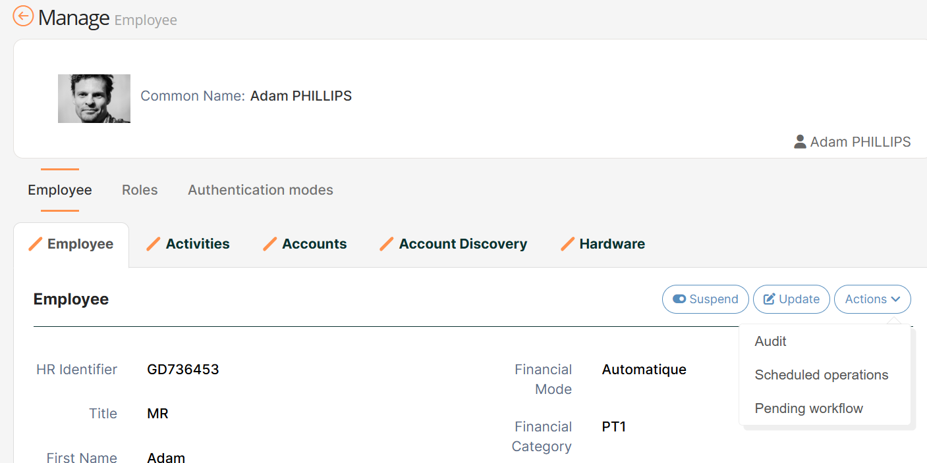Click the pencil icon on Accounts tab
Viewport: 927px width, 463px height.
pyautogui.click(x=269, y=244)
